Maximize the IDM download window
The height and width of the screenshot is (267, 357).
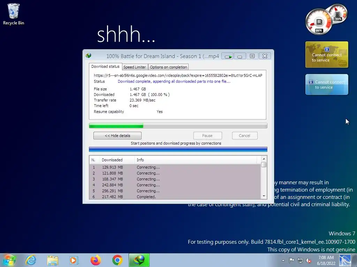(252, 56)
